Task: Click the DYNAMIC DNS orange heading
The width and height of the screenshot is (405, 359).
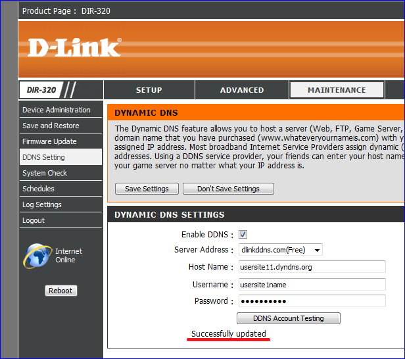Action: pos(146,113)
